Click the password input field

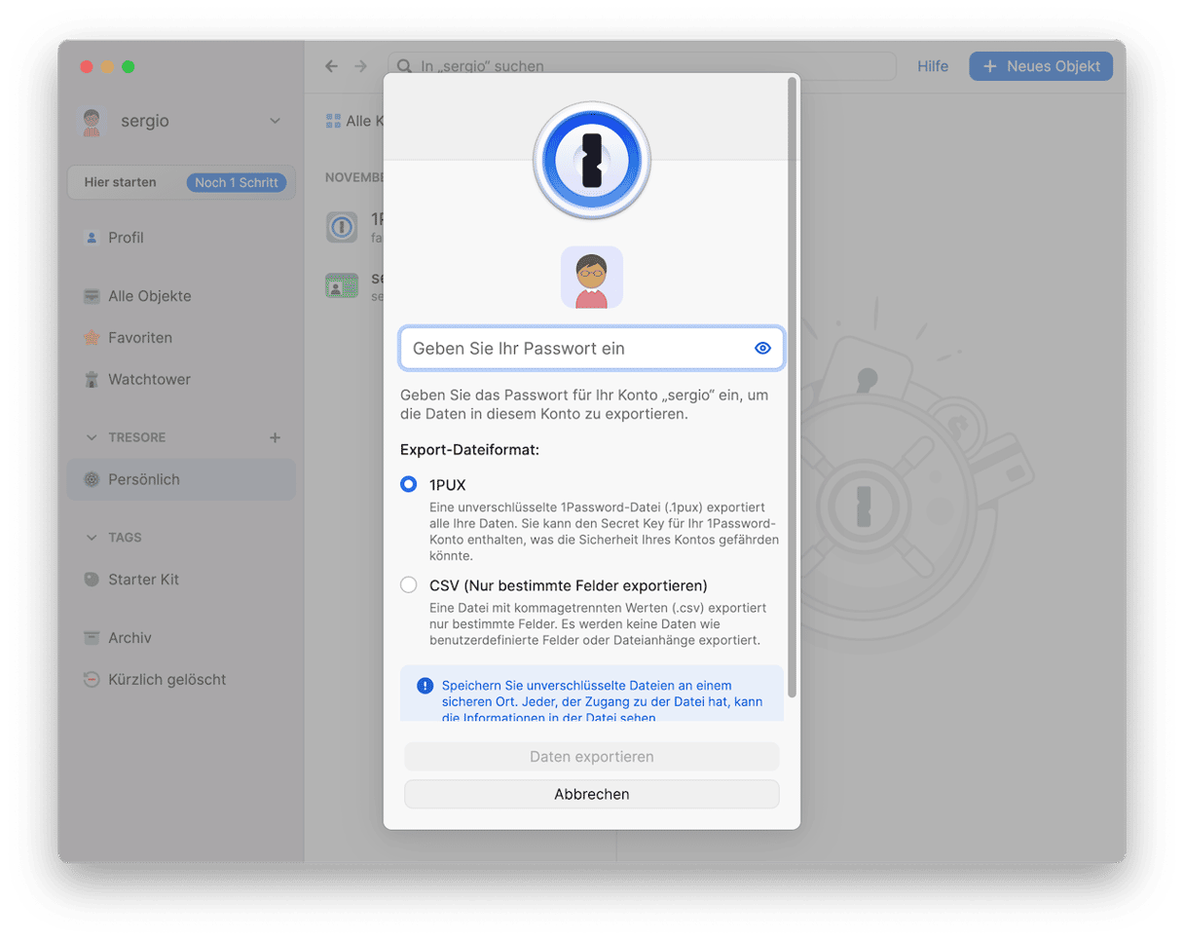tap(574, 349)
